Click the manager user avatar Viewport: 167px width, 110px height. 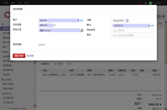(150, 3)
